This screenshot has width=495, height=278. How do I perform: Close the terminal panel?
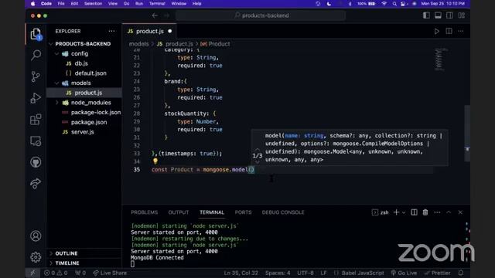(460, 212)
